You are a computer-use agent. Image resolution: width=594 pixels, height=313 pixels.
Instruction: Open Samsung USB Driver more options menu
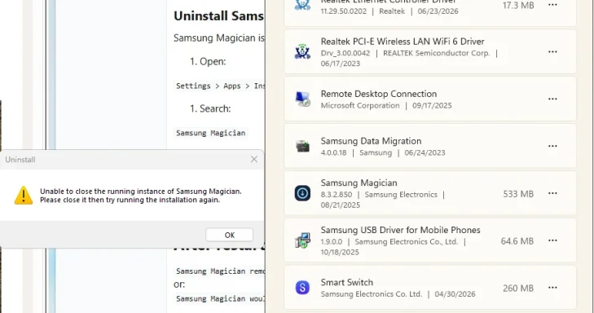tap(552, 240)
